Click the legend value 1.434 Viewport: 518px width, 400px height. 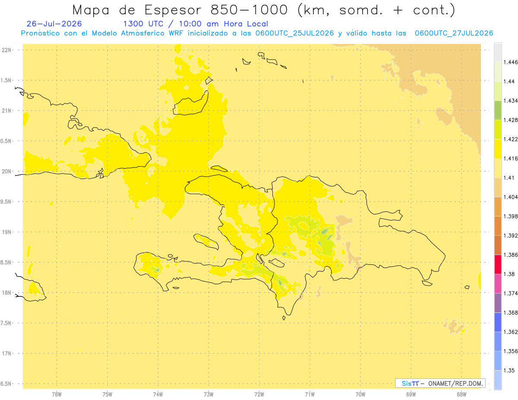(511, 101)
